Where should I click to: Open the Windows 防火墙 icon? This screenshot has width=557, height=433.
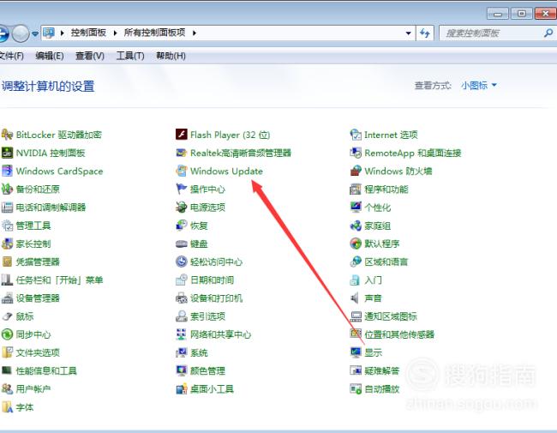pos(356,171)
